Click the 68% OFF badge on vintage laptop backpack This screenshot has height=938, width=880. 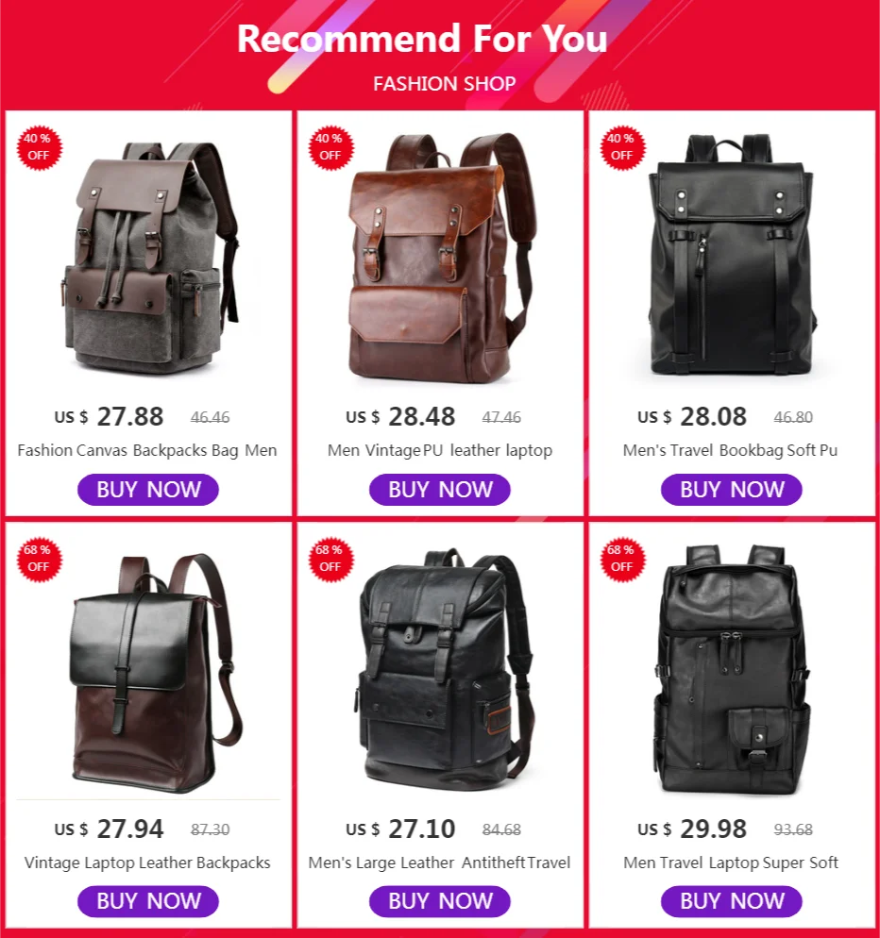pyautogui.click(x=39, y=560)
